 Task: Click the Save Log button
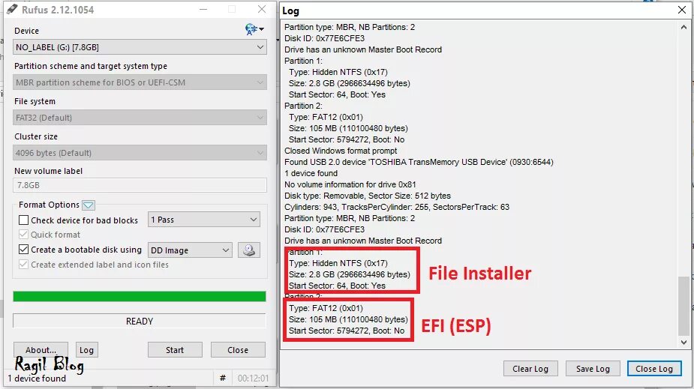(593, 369)
